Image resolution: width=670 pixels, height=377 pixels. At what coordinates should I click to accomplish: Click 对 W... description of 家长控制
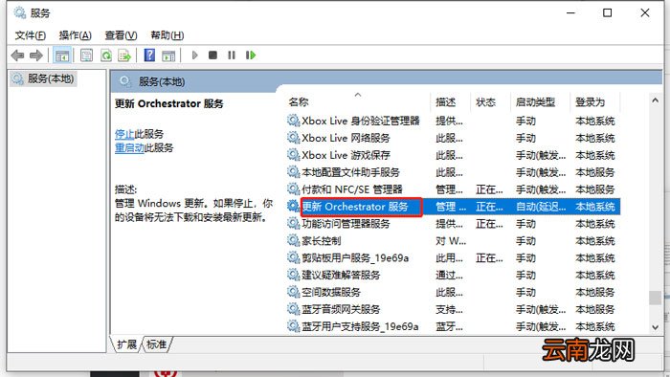(451, 241)
